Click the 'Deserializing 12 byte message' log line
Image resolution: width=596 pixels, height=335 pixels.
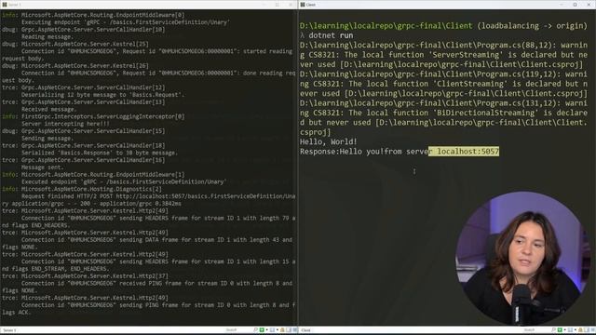pos(103,95)
